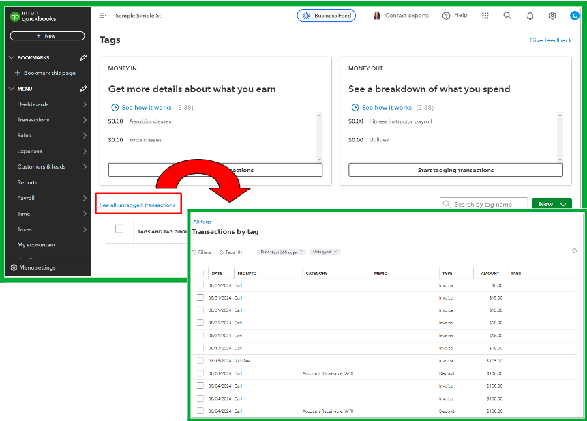Click the Yoga classes tag entry
Viewport: 587px width, 421px height.
(x=145, y=140)
